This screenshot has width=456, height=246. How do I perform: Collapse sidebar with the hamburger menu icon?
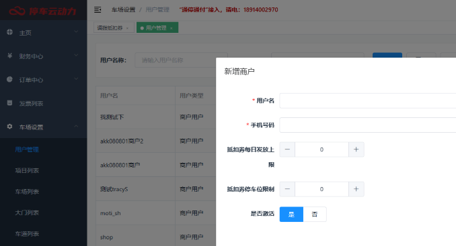pos(98,10)
